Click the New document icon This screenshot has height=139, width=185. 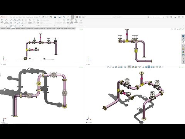tap(46, 17)
